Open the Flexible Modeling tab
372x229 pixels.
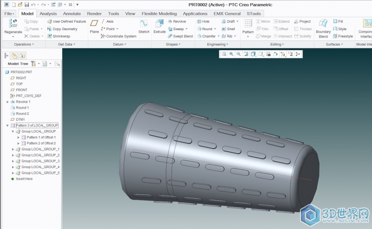tap(159, 13)
